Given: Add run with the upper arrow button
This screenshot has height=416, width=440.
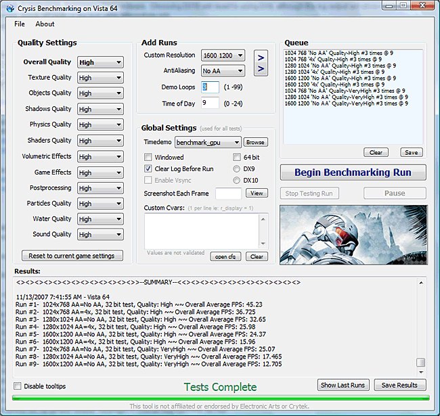Looking at the screenshot, I should [261, 57].
